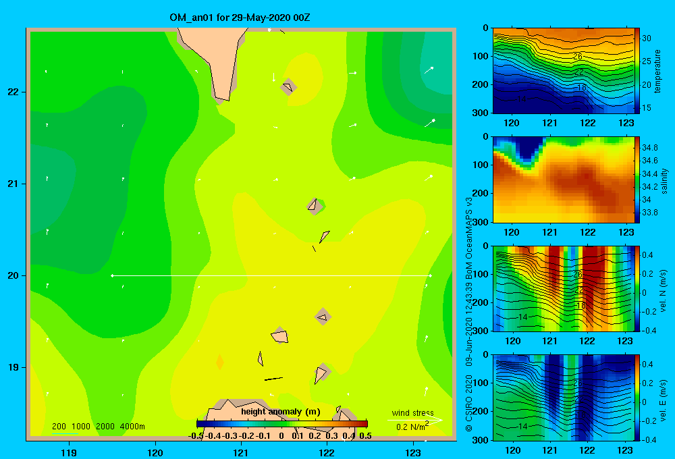The width and height of the screenshot is (675, 459).
Task: Click the "4000m" bathymetry depth label
Action: click(132, 427)
